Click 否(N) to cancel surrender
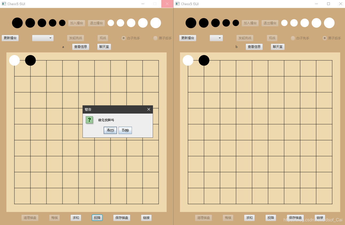The width and height of the screenshot is (345, 225). (x=125, y=130)
